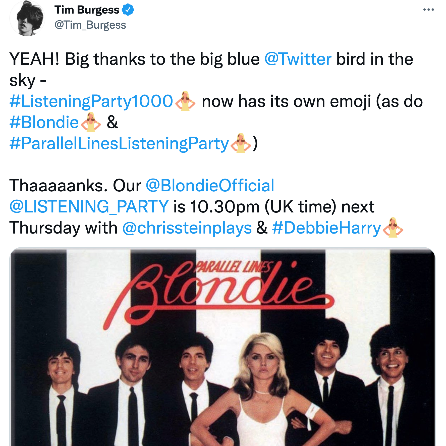The image size is (446, 446).
Task: Open the @chrissteinplays mention
Action: pos(187,228)
